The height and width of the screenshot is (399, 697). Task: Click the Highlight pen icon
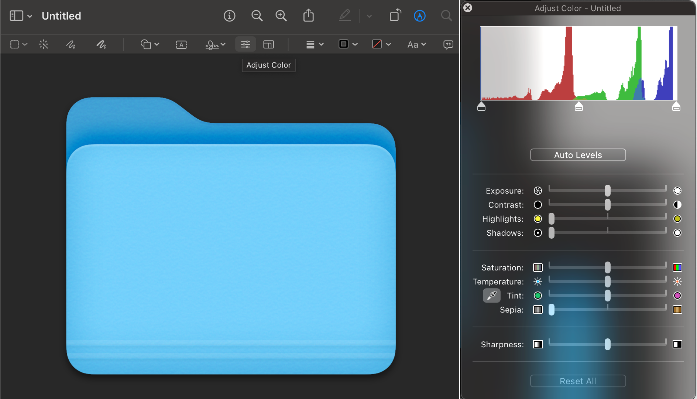click(345, 16)
